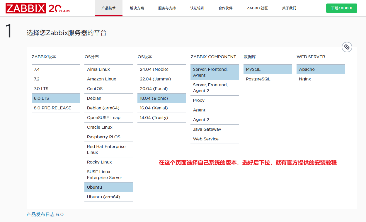Viewport: 366px width, 222px height.
Task: Choose SUSE Linux Enterprise Server distribution
Action: [x=108, y=175]
